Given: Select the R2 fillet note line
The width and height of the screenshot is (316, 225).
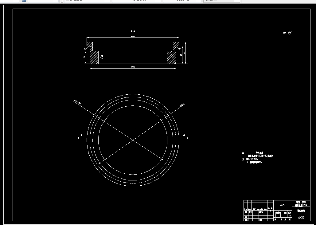Looking at the screenshot, I should point(255,162).
